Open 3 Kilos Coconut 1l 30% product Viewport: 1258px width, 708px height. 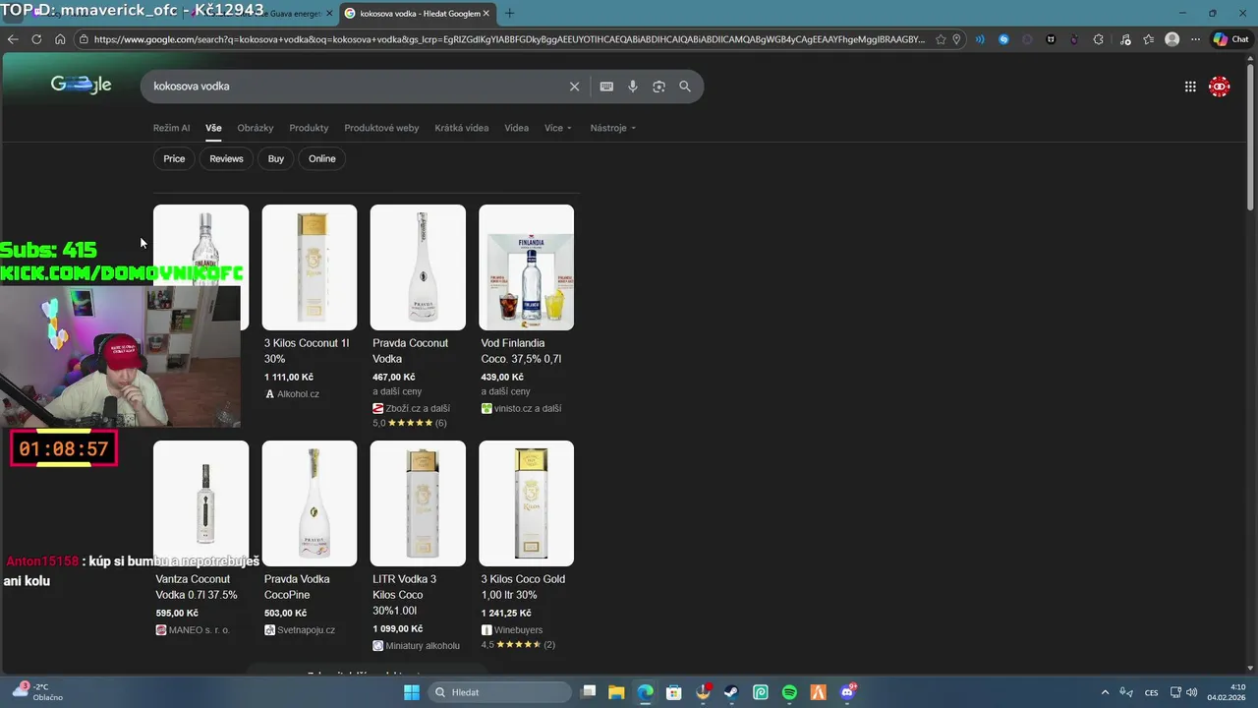(307, 351)
